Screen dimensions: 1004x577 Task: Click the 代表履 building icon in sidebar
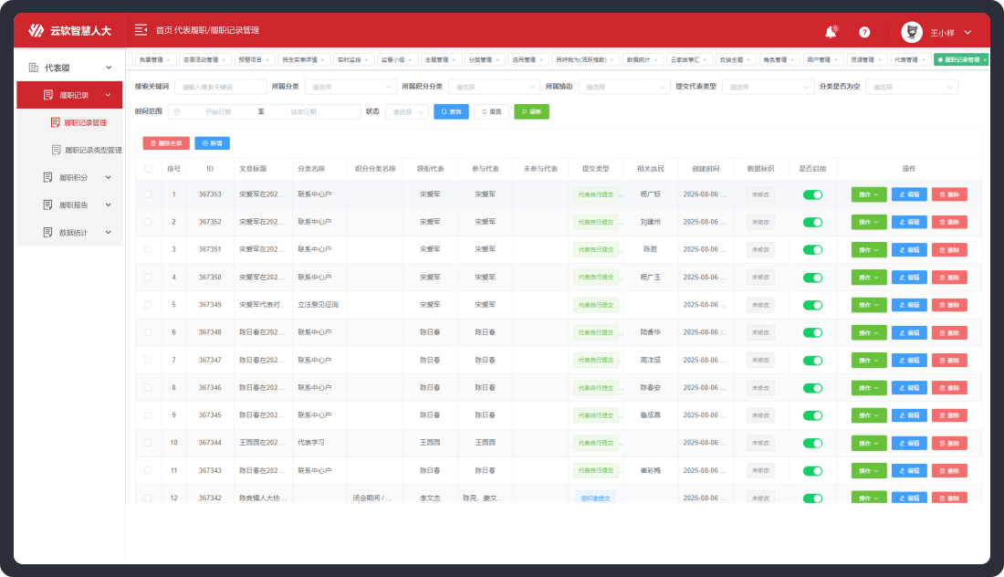point(33,68)
